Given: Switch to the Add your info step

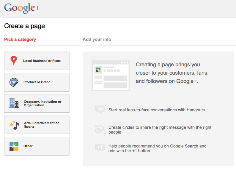Looking at the screenshot, I should 97,39.
